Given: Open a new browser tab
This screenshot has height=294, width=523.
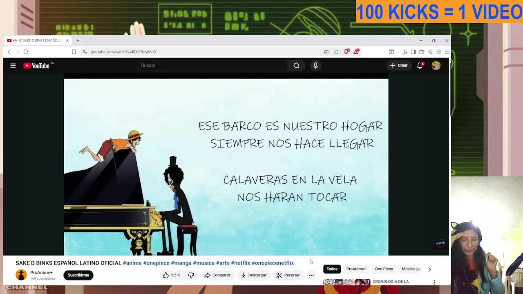Looking at the screenshot, I should coord(78,40).
